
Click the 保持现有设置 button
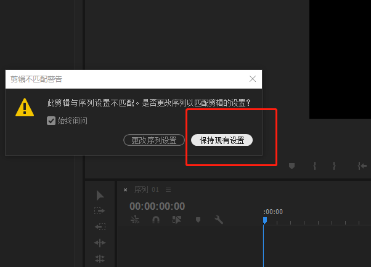pos(222,140)
